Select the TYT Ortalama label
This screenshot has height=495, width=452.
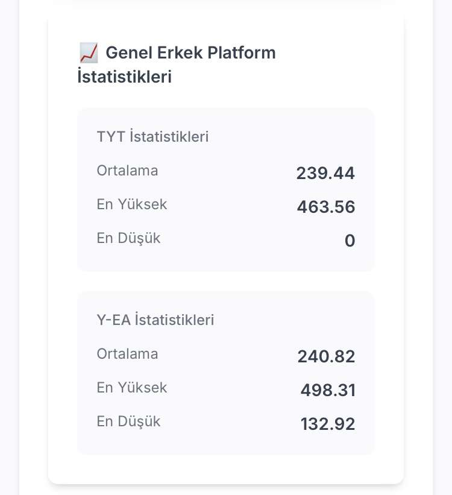click(x=127, y=171)
